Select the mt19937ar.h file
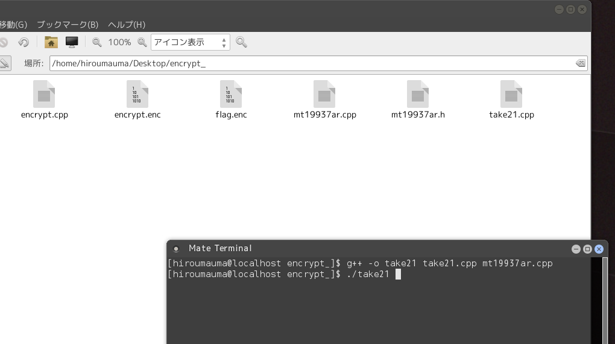Screen dimensions: 615x344 (x=418, y=99)
